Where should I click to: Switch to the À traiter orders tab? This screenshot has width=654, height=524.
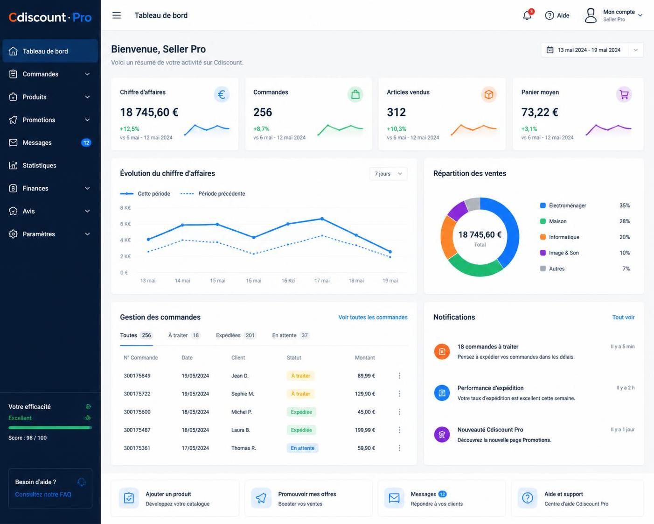pyautogui.click(x=184, y=335)
